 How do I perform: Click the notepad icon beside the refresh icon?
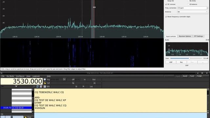pyautogui.click(x=41, y=87)
